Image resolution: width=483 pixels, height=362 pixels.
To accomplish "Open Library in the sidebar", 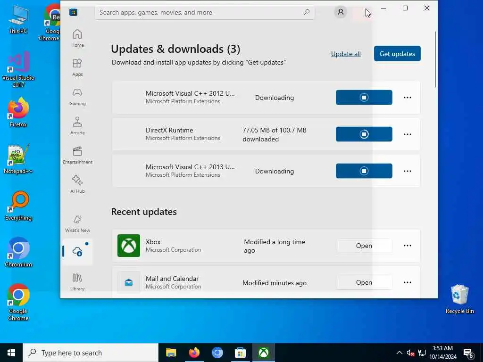I will 77,282.
